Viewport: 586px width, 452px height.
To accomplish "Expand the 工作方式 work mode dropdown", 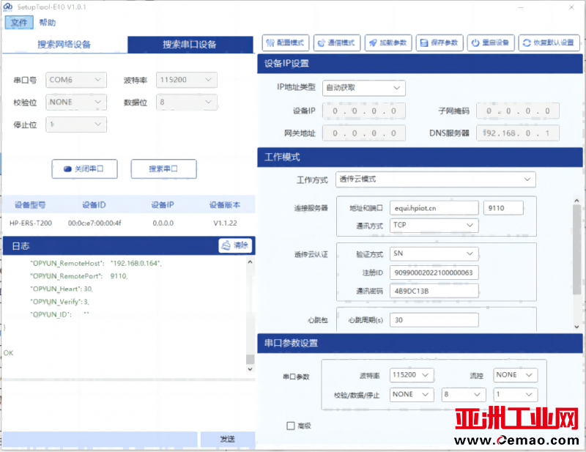I will (x=436, y=179).
